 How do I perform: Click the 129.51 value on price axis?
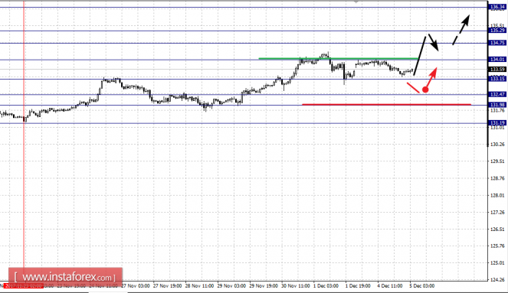pyautogui.click(x=498, y=161)
